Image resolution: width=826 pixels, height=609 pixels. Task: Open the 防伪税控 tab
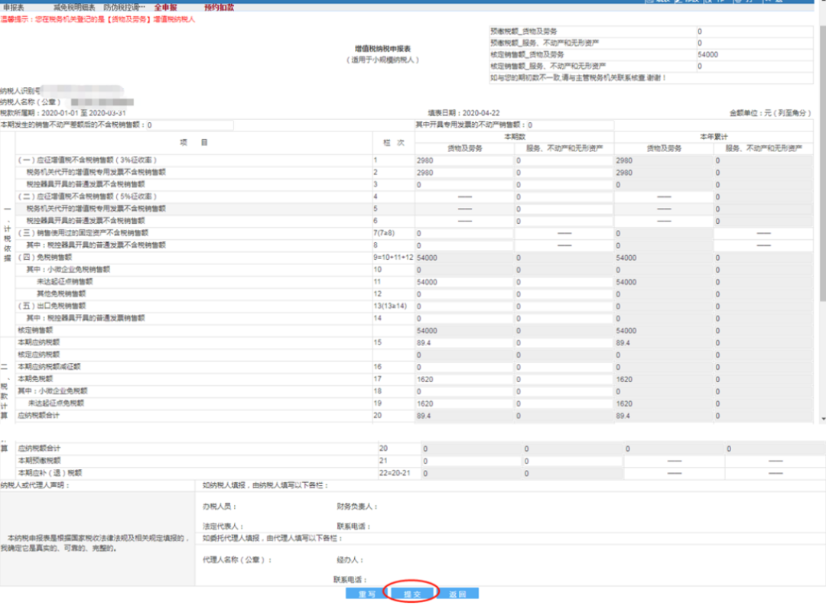[x=124, y=7]
